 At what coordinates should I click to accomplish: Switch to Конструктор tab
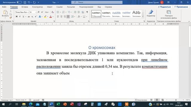37,7
